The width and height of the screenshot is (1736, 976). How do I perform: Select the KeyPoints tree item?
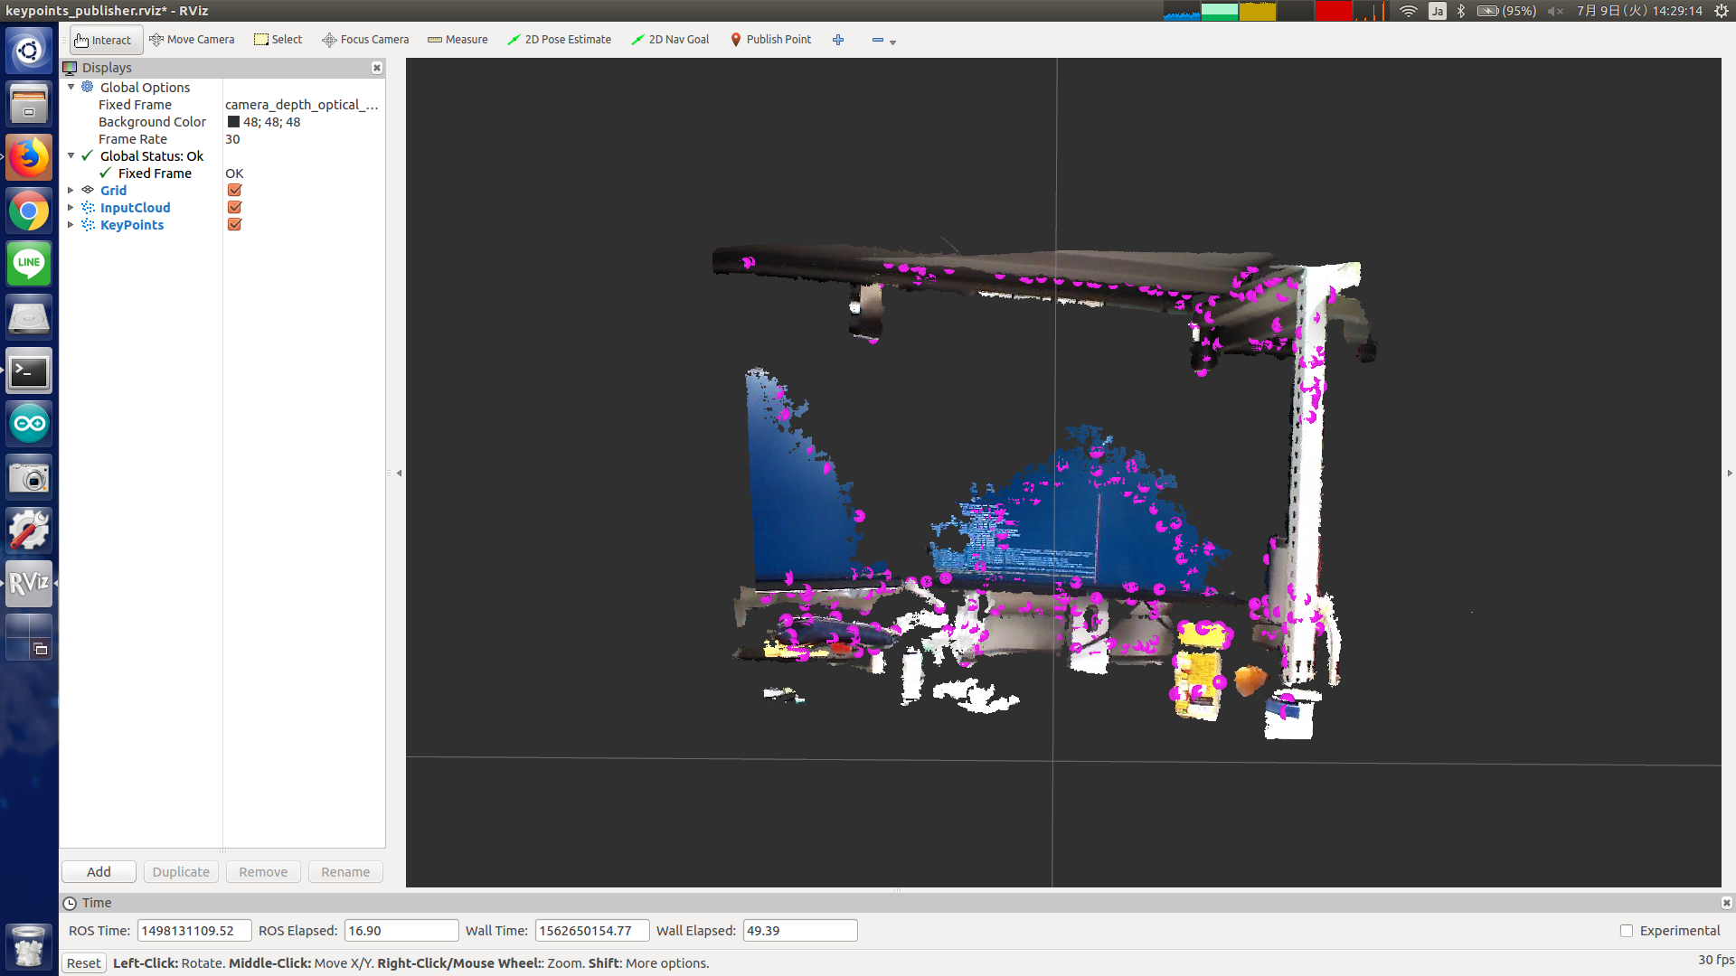(132, 224)
